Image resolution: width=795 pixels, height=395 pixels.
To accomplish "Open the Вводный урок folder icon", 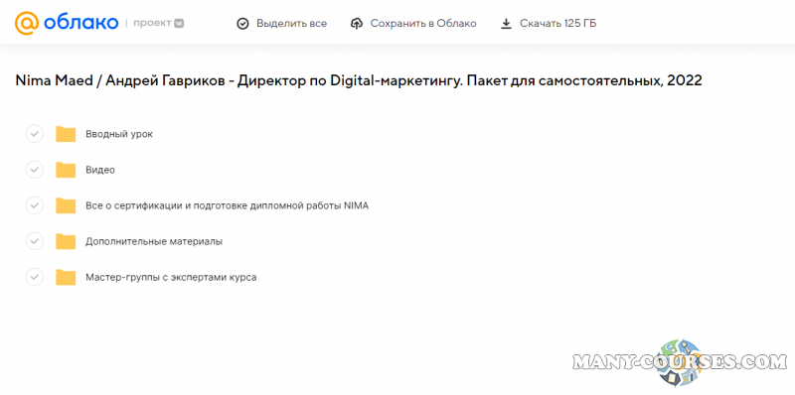I will 66,134.
